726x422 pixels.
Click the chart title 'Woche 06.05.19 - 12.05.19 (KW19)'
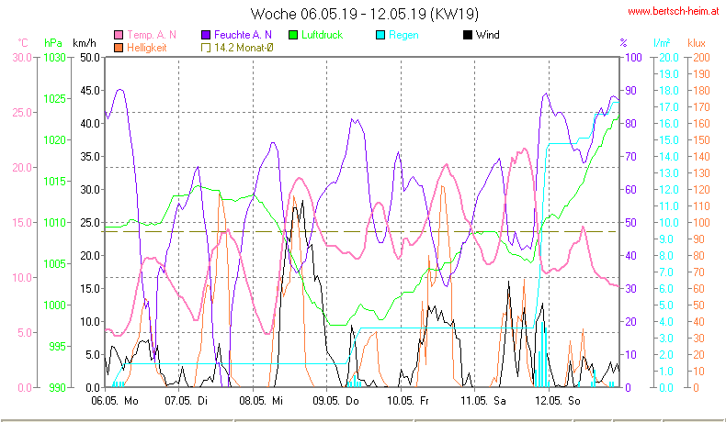pos(365,14)
